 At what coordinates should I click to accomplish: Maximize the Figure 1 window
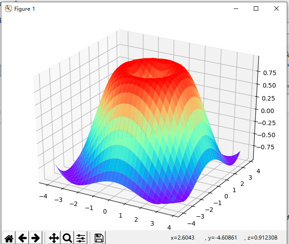[256, 8]
